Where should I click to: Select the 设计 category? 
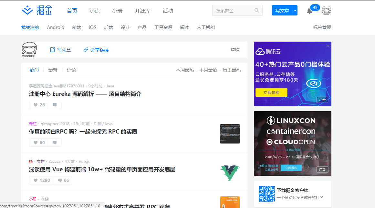pyautogui.click(x=125, y=27)
